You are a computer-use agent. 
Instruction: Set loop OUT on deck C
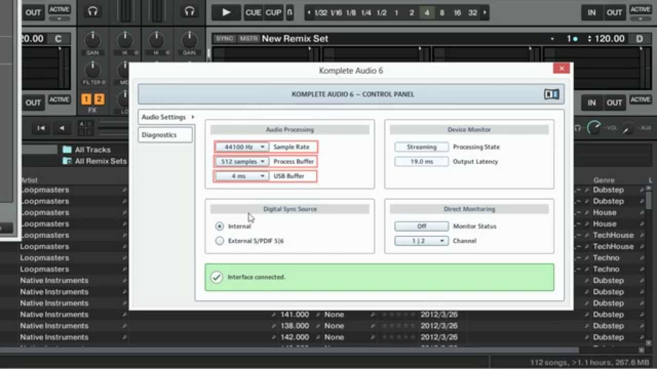pos(33,102)
